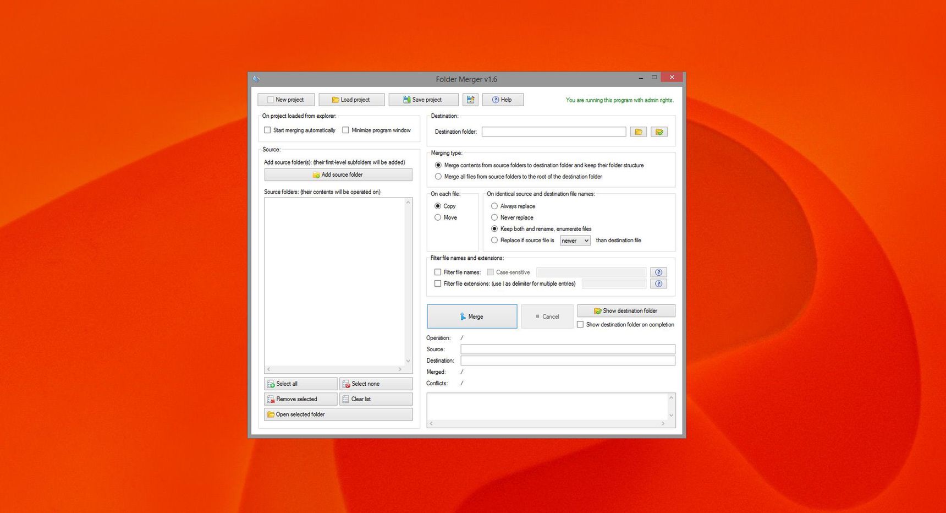The height and width of the screenshot is (513, 946).
Task: Click Remove selected button
Action: pyautogui.click(x=301, y=399)
